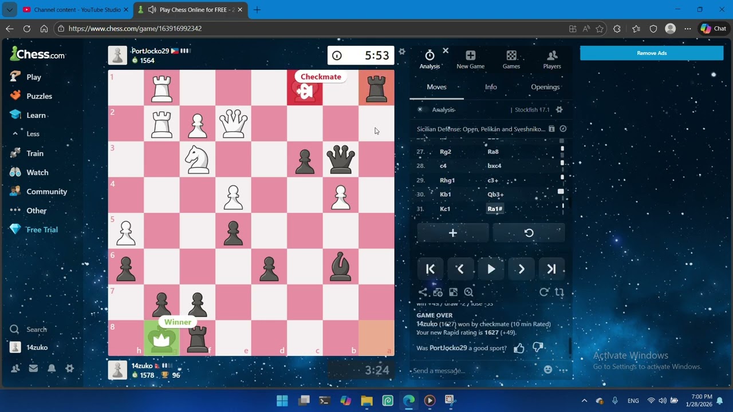
Task: Open Windows Start menu
Action: point(282,401)
